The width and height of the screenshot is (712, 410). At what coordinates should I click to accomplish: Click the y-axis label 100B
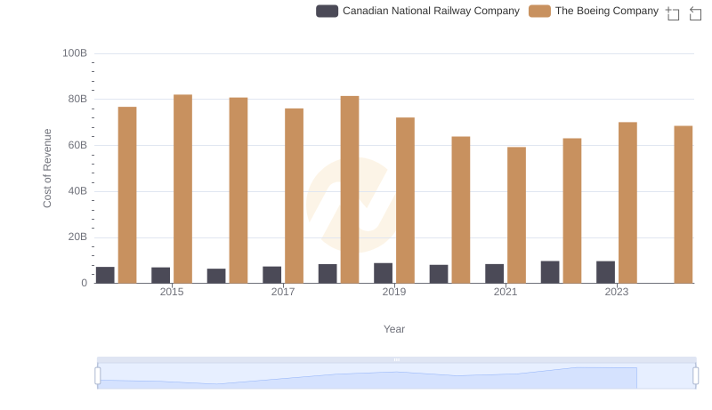click(x=75, y=53)
